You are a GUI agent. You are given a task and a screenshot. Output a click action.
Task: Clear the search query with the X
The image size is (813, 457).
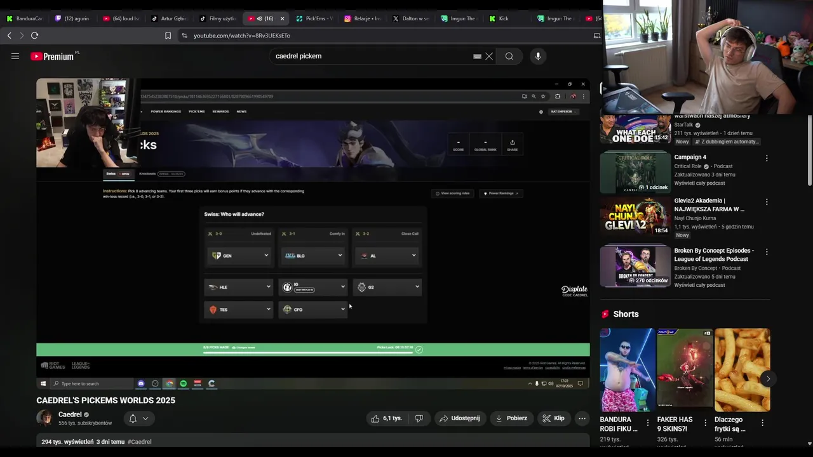(489, 56)
